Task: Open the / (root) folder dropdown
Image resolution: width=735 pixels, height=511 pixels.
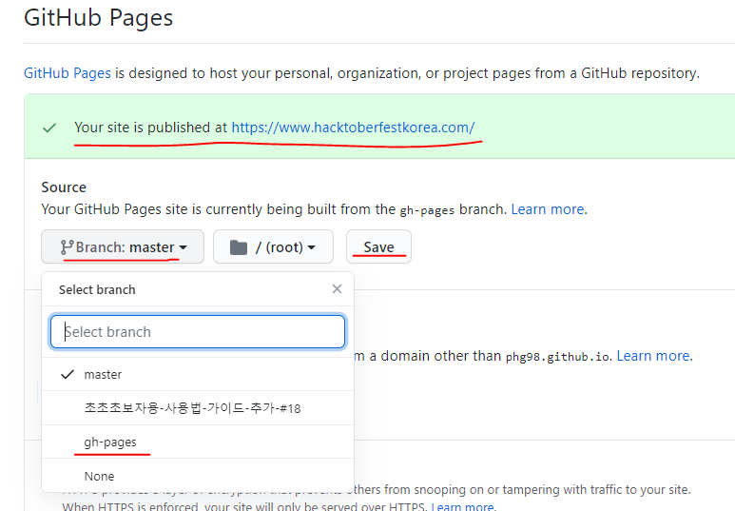Action: pos(273,246)
